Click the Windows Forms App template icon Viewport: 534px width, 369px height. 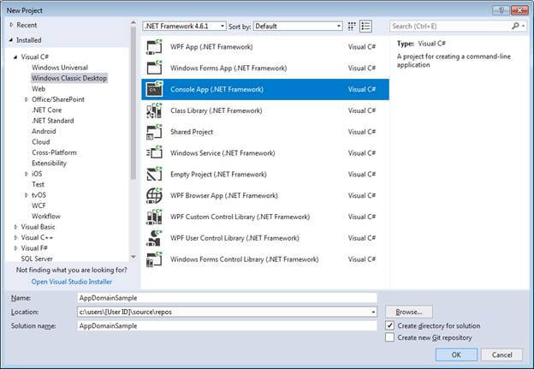click(x=154, y=68)
